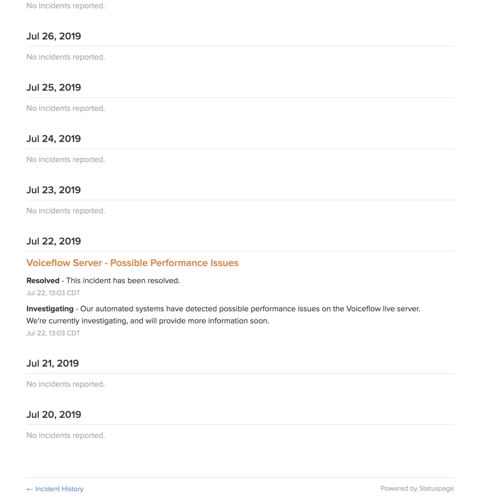484x499 pixels.
Task: Select the Jul 26, 2019 date heading
Action: (x=54, y=36)
